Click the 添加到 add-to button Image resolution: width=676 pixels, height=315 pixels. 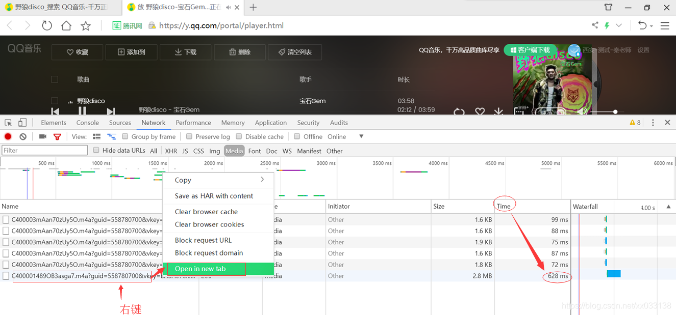click(x=132, y=52)
